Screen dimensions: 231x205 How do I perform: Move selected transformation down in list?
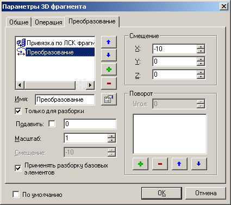point(109,55)
